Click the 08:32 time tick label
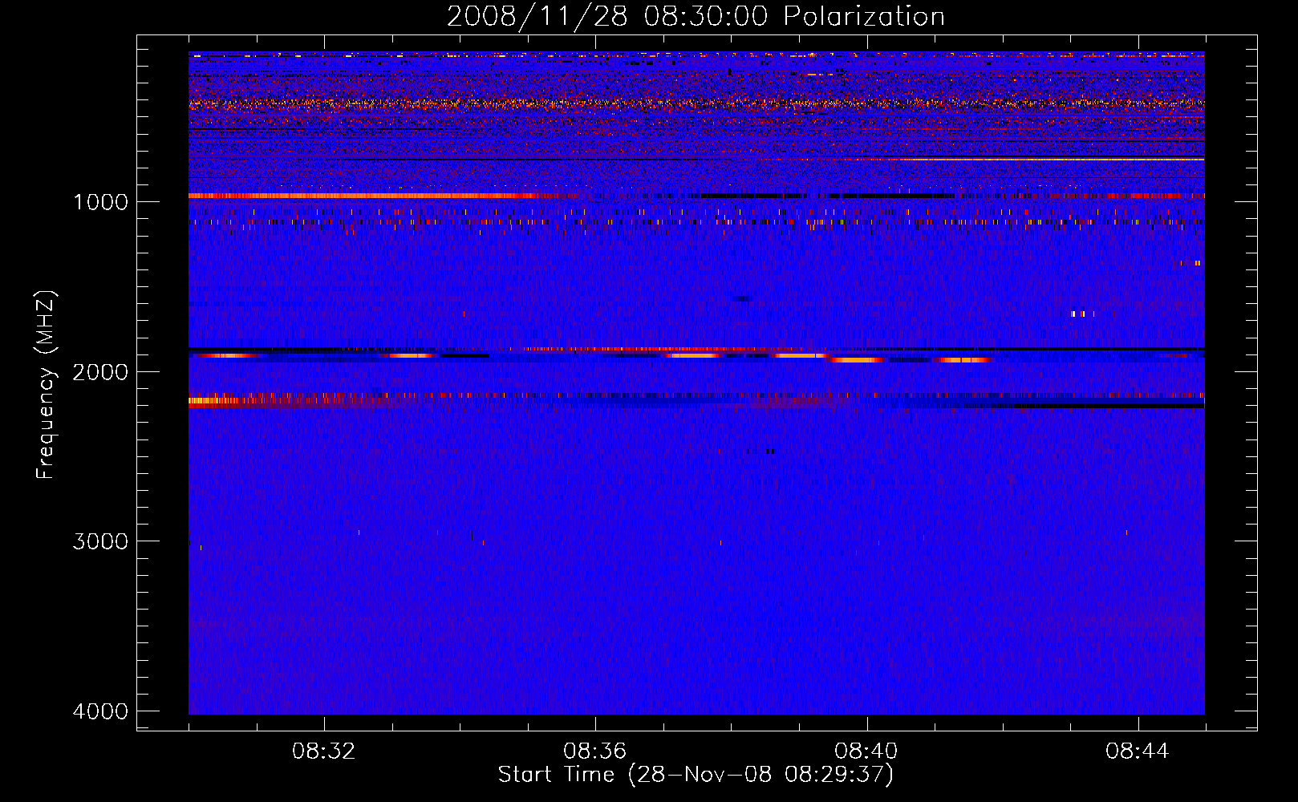 pos(324,751)
